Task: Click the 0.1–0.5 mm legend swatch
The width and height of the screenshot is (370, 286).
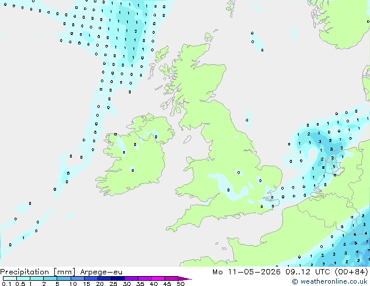Action: coord(10,278)
